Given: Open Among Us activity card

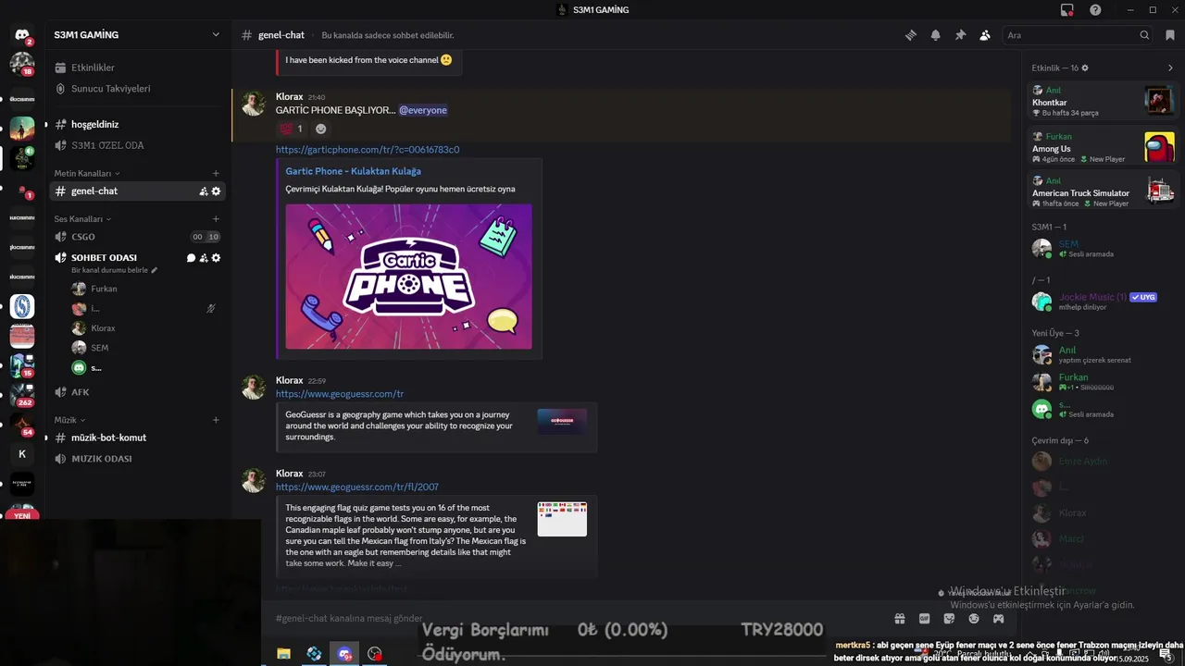Looking at the screenshot, I should pos(1104,147).
